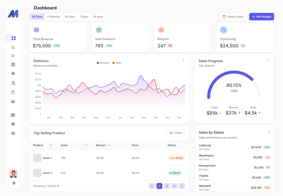The height and width of the screenshot is (196, 283).
Task: Open the users icon in the sidebar
Action: click(13, 83)
